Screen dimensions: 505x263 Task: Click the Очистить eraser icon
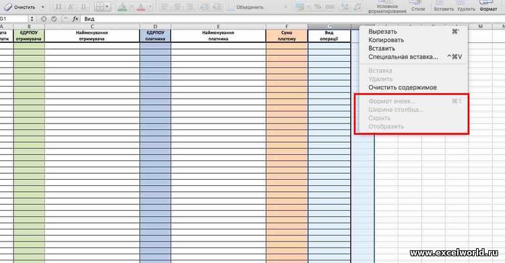pyautogui.click(x=7, y=7)
